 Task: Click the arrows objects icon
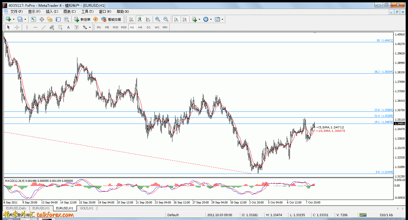85,27
